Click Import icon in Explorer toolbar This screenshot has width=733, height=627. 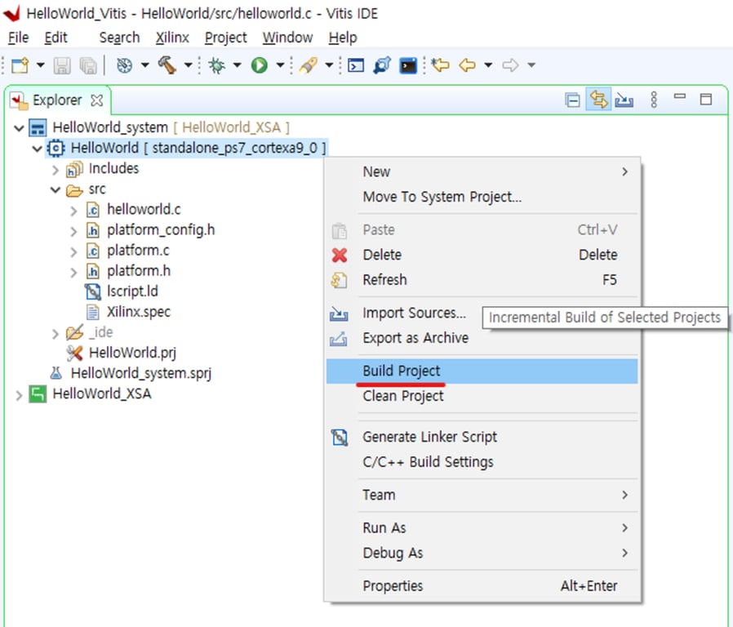coord(624,100)
